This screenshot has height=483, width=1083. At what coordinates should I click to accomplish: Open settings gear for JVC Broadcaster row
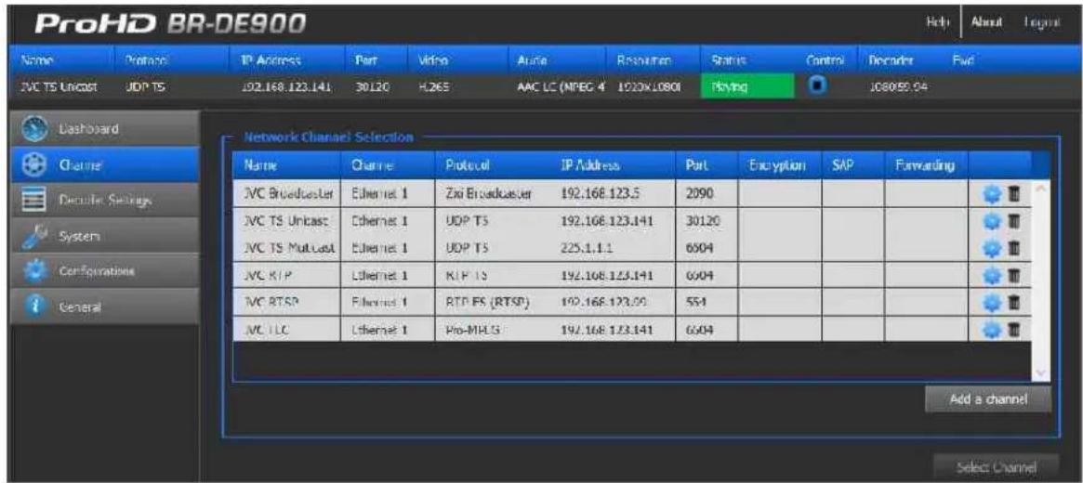(994, 194)
